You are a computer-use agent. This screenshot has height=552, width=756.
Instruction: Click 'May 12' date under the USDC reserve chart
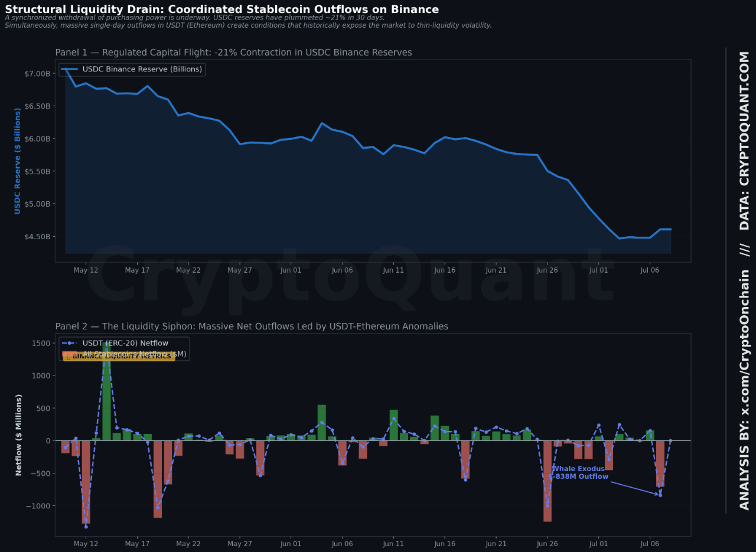click(x=86, y=270)
